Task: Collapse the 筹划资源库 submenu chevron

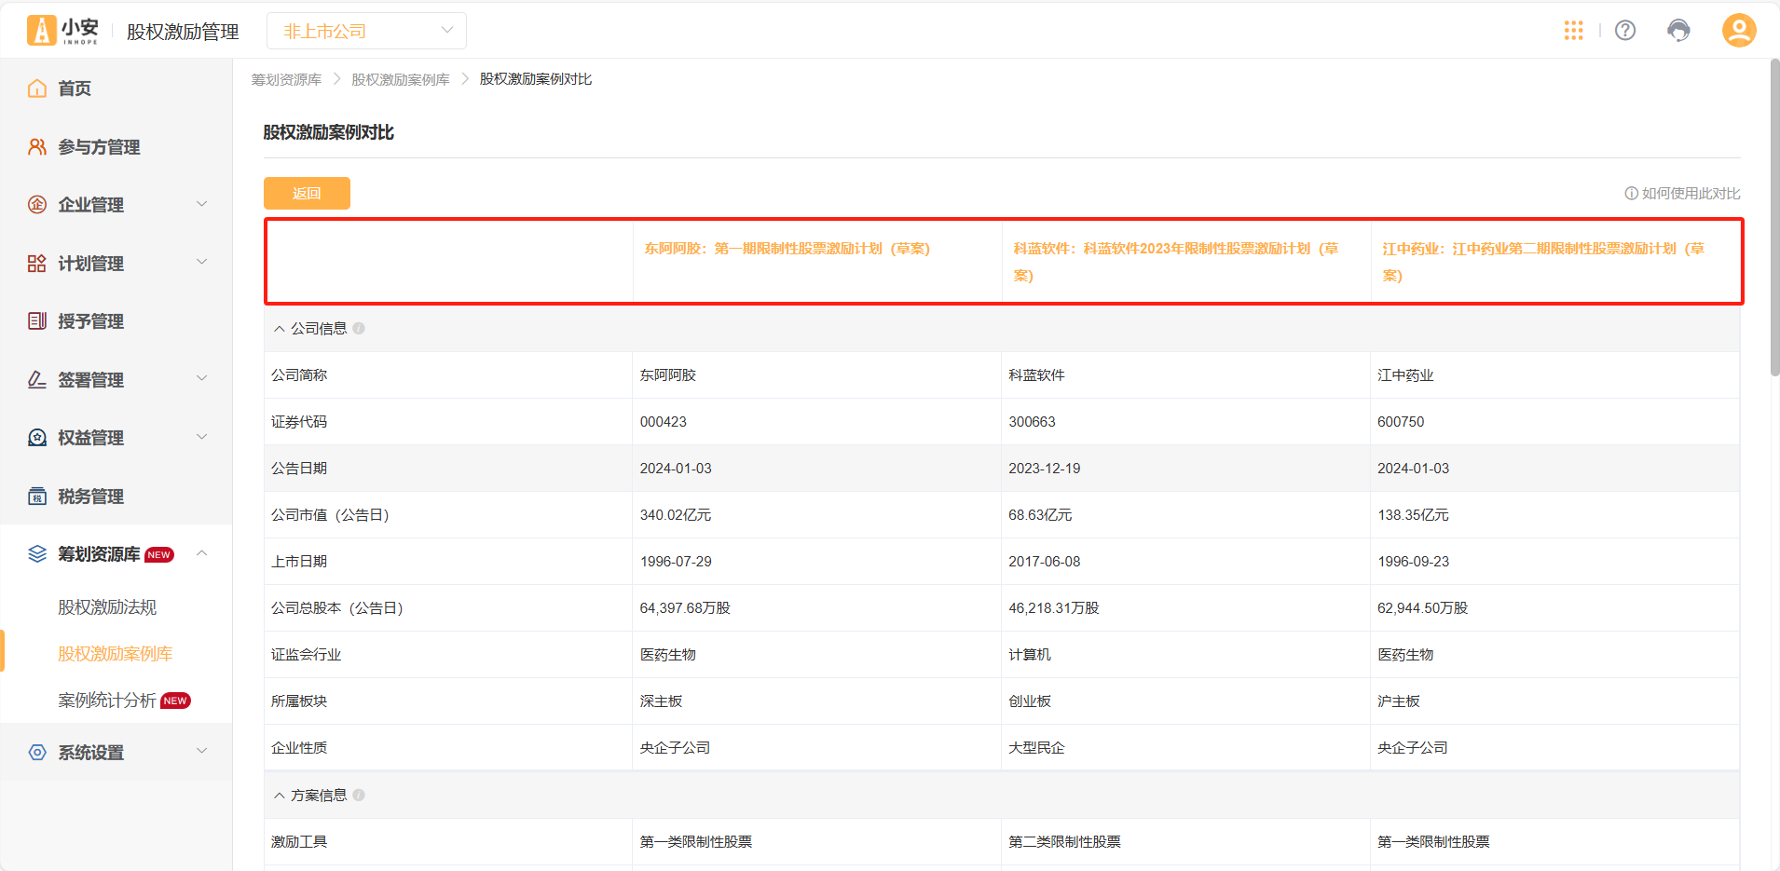Action: (x=202, y=553)
